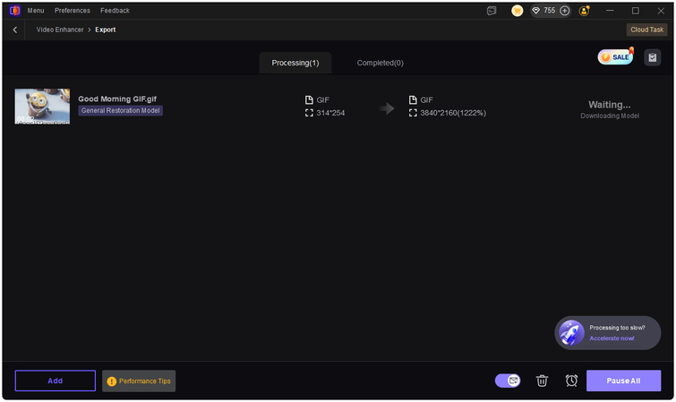Delete tasks with the trash icon

[542, 381]
